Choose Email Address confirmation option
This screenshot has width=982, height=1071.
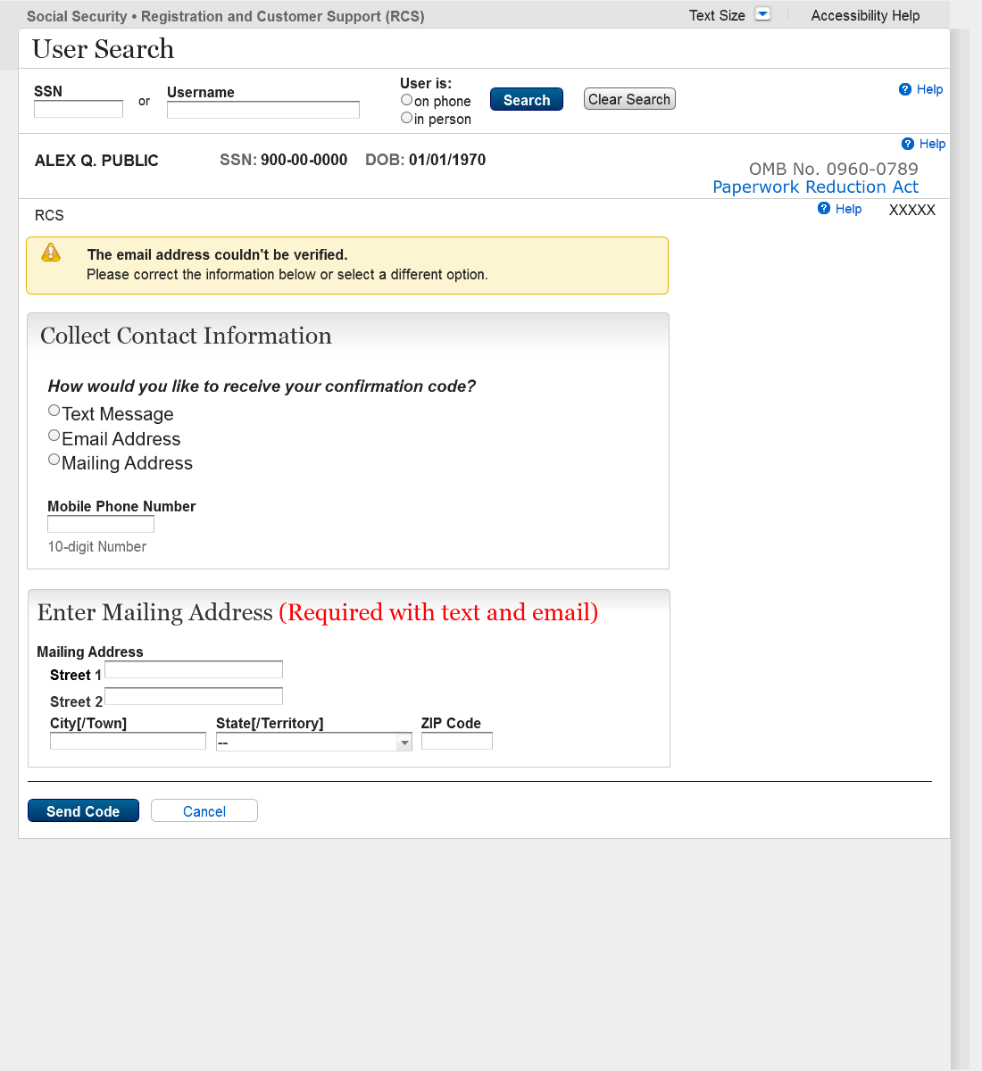tap(54, 436)
